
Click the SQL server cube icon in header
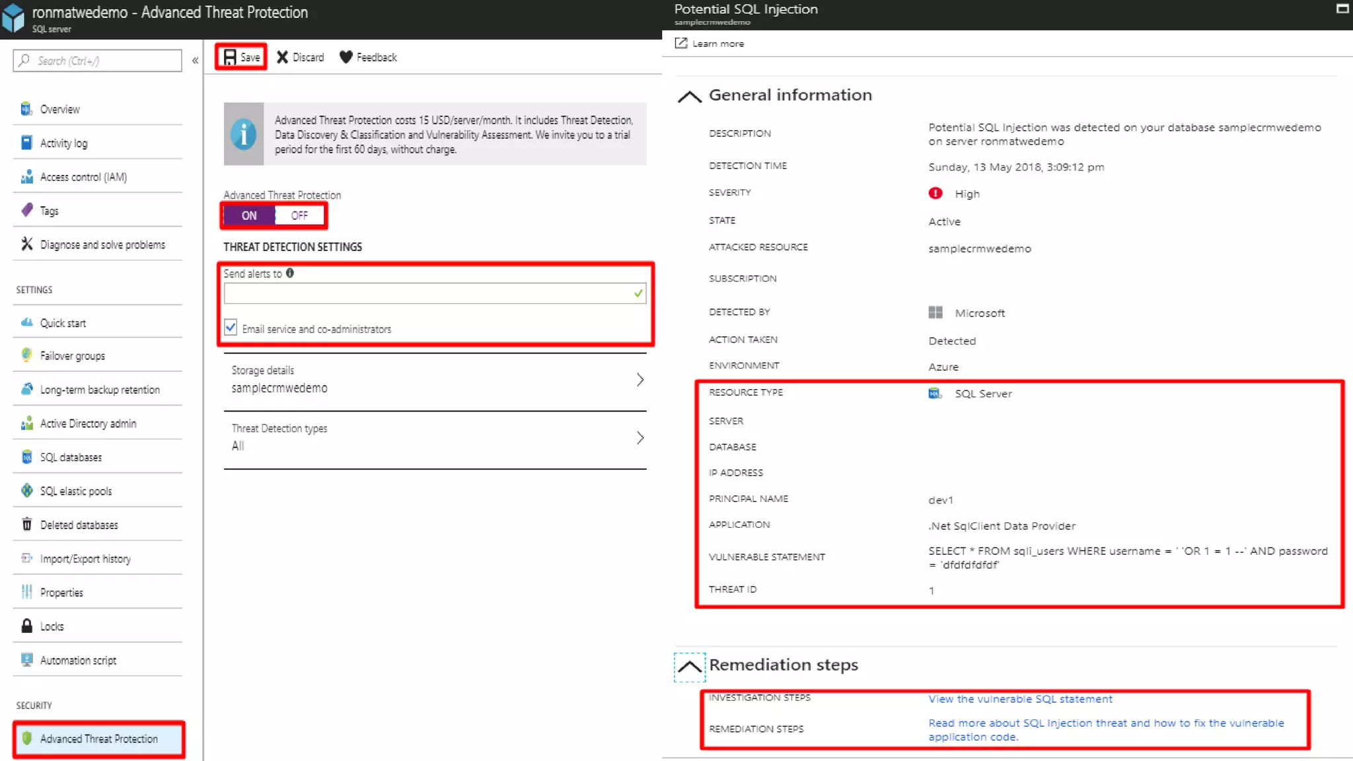[x=13, y=18]
